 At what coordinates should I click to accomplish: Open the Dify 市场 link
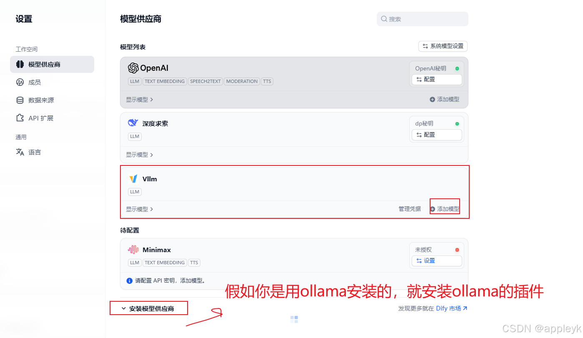click(x=451, y=309)
